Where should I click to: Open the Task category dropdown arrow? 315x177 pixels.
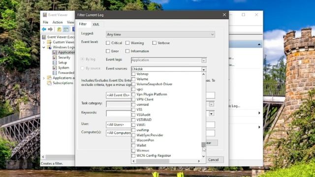211,104
